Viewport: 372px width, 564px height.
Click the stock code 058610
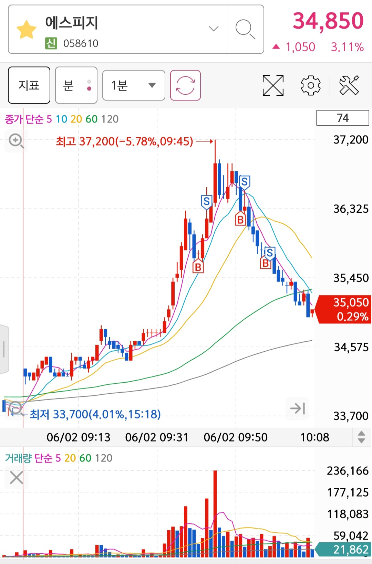coord(81,43)
